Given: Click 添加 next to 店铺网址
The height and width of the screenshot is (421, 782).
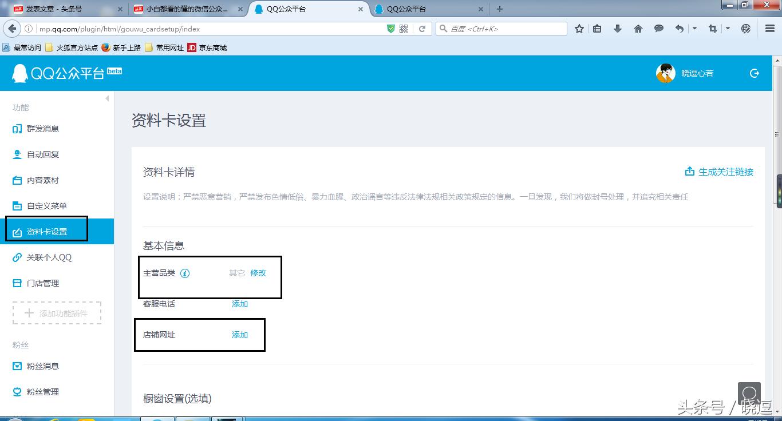Looking at the screenshot, I should point(239,335).
